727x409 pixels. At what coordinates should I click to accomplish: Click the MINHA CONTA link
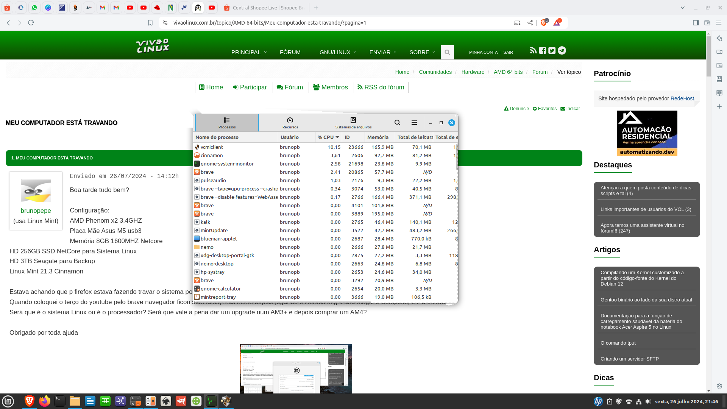tap(483, 52)
